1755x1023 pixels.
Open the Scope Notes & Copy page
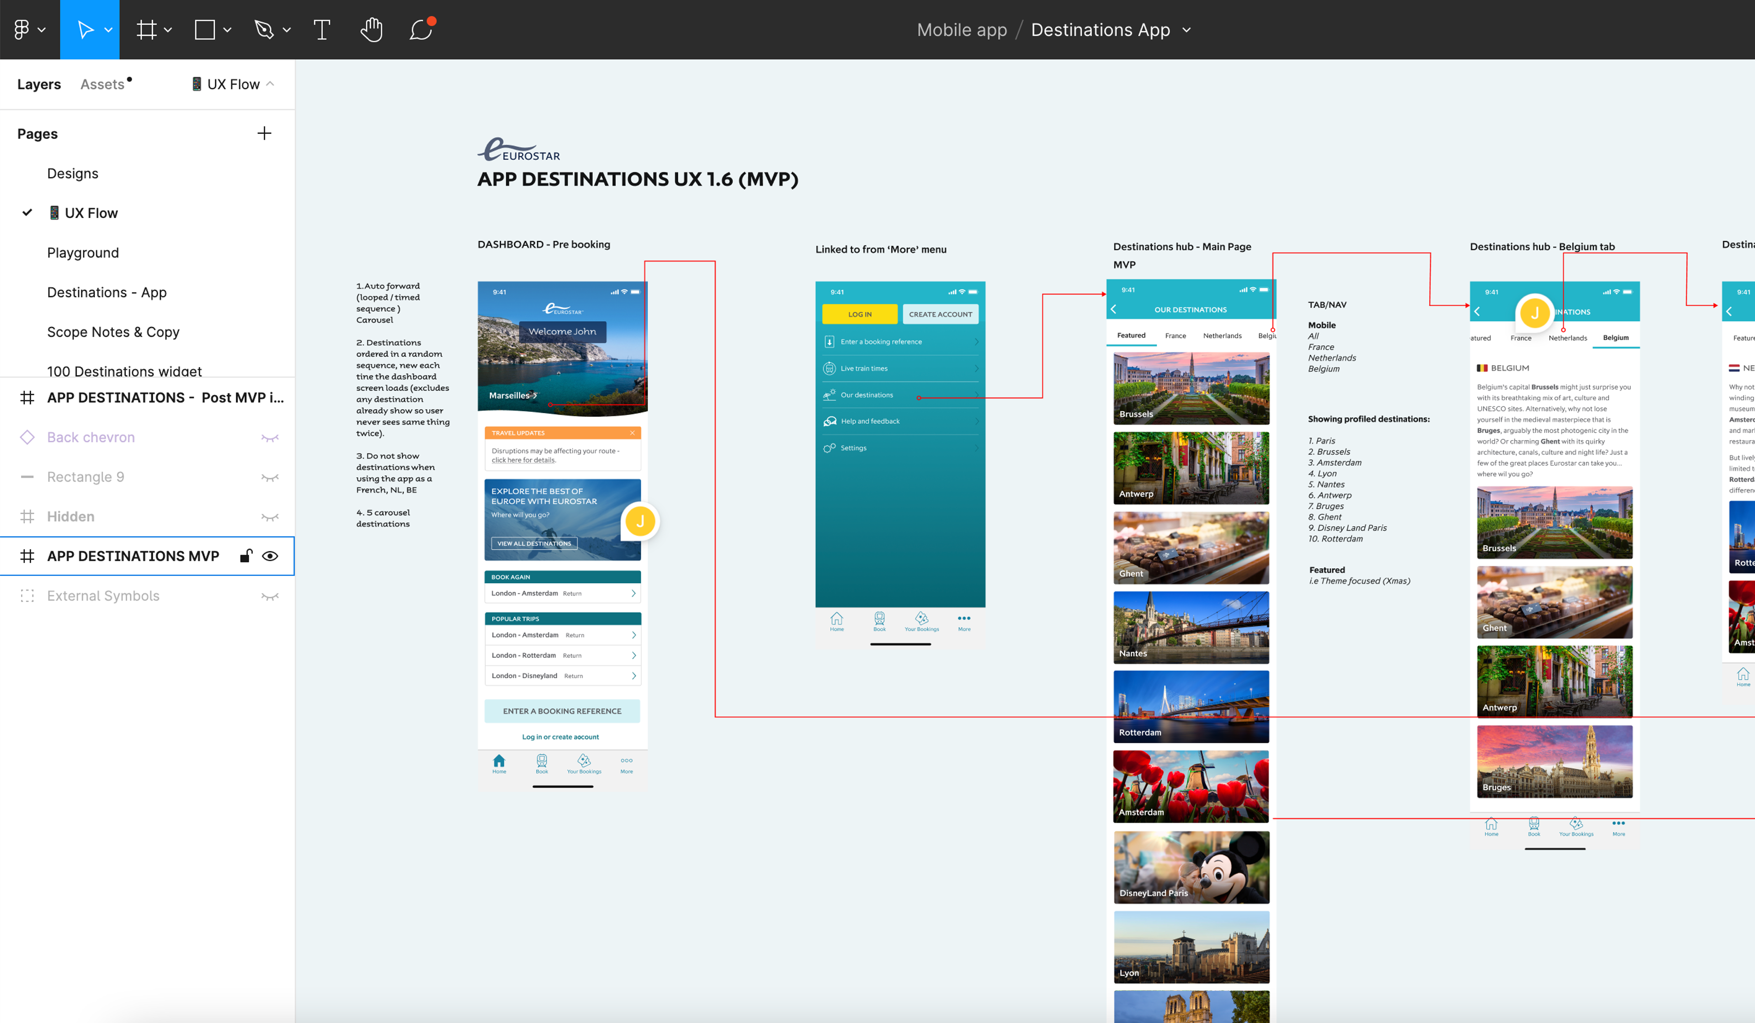click(113, 332)
